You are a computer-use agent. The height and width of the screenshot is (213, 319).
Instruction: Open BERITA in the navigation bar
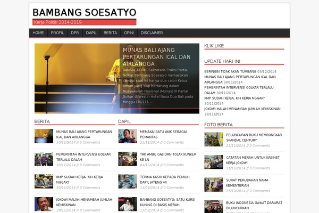click(110, 33)
